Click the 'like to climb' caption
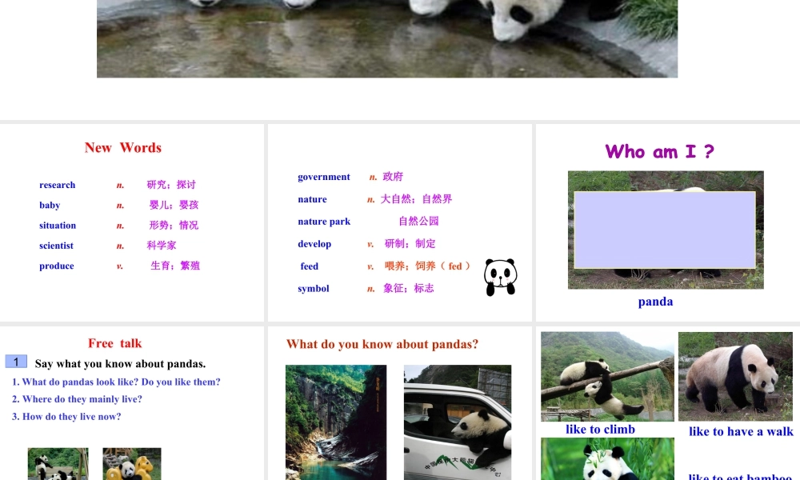Image resolution: width=800 pixels, height=480 pixels. coord(600,430)
